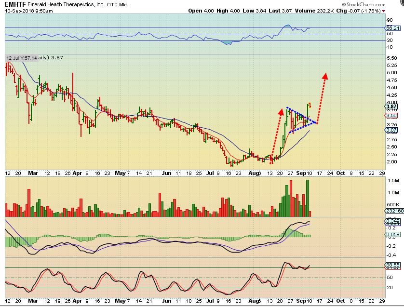Click the EMHTF ticker symbol
The image size is (404, 307).
15,4
